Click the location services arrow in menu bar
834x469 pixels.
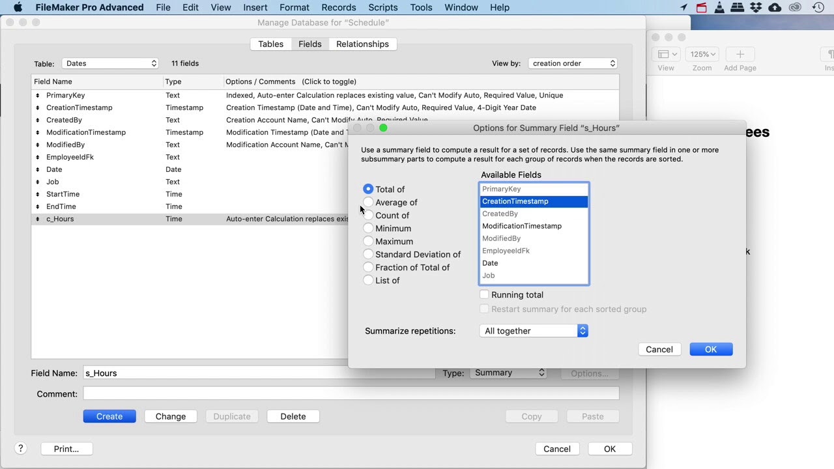(x=683, y=7)
